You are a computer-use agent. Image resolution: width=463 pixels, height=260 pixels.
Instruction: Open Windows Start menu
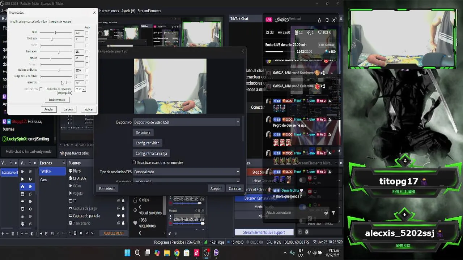(127, 253)
